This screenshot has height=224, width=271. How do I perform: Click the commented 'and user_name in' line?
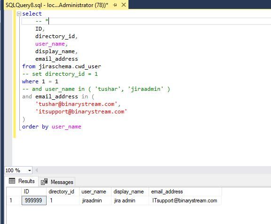click(x=96, y=89)
